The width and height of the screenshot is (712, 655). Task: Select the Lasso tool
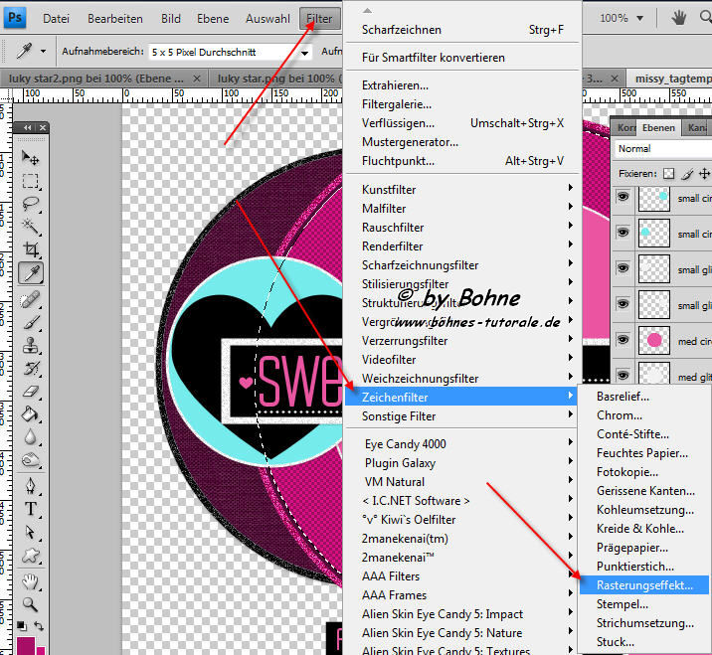[x=31, y=204]
